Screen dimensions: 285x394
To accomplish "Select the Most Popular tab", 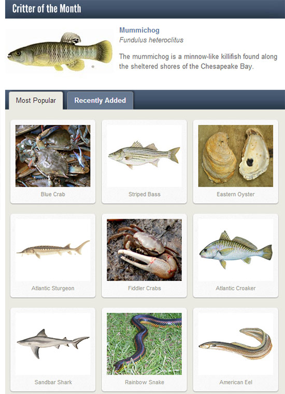I will 36,100.
